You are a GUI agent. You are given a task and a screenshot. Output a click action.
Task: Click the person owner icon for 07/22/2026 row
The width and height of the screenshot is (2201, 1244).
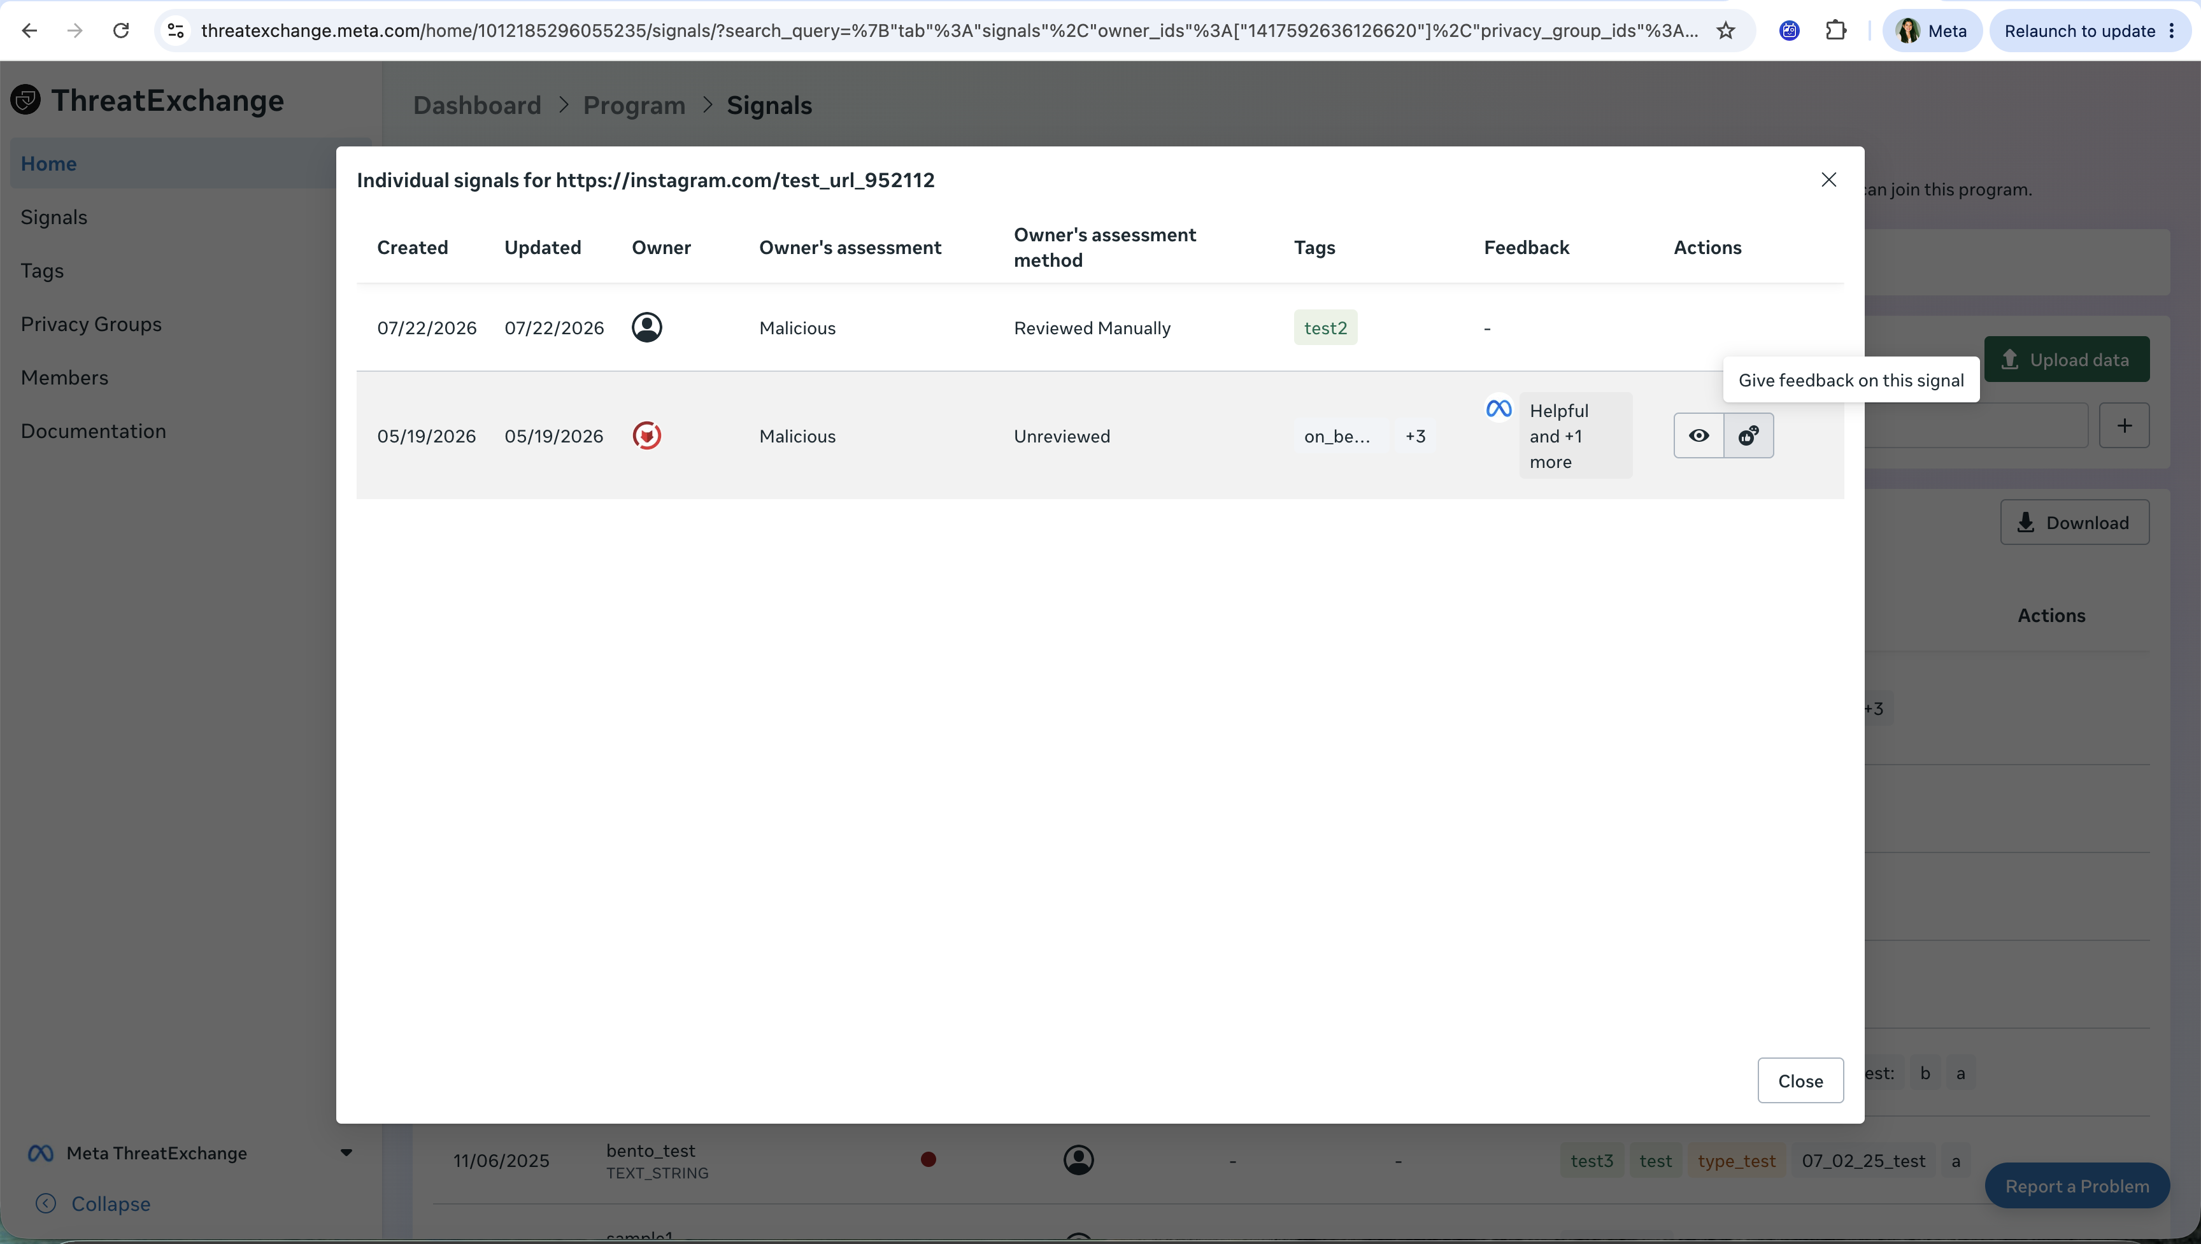coord(647,327)
